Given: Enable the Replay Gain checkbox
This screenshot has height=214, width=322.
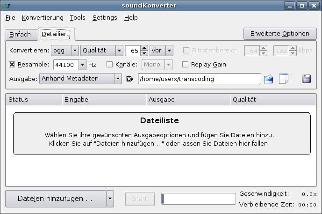Looking at the screenshot, I should point(185,65).
